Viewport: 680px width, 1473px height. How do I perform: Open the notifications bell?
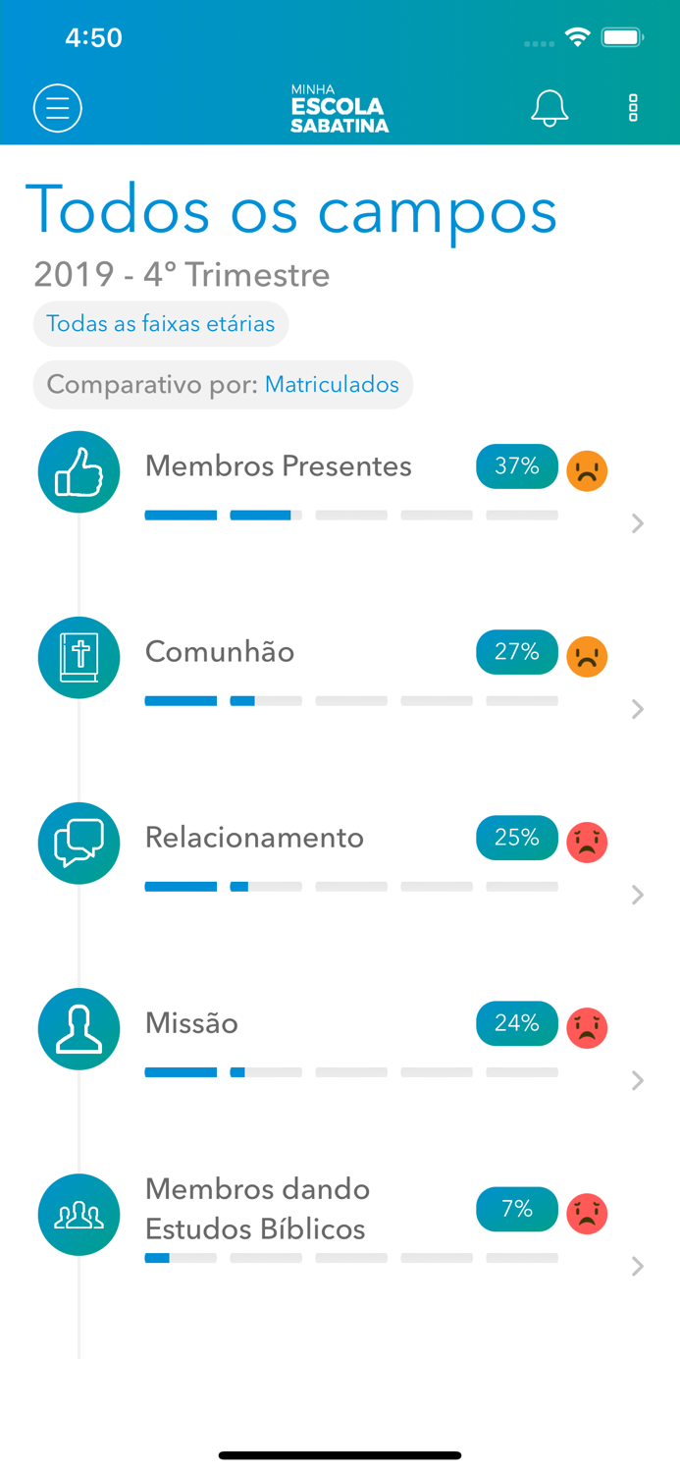coord(549,108)
